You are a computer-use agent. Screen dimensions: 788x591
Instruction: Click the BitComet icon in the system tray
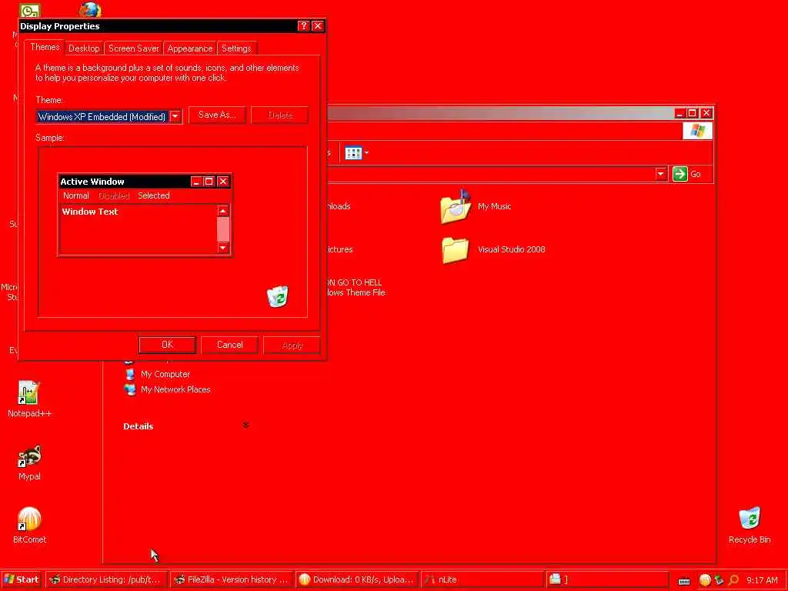[705, 580]
